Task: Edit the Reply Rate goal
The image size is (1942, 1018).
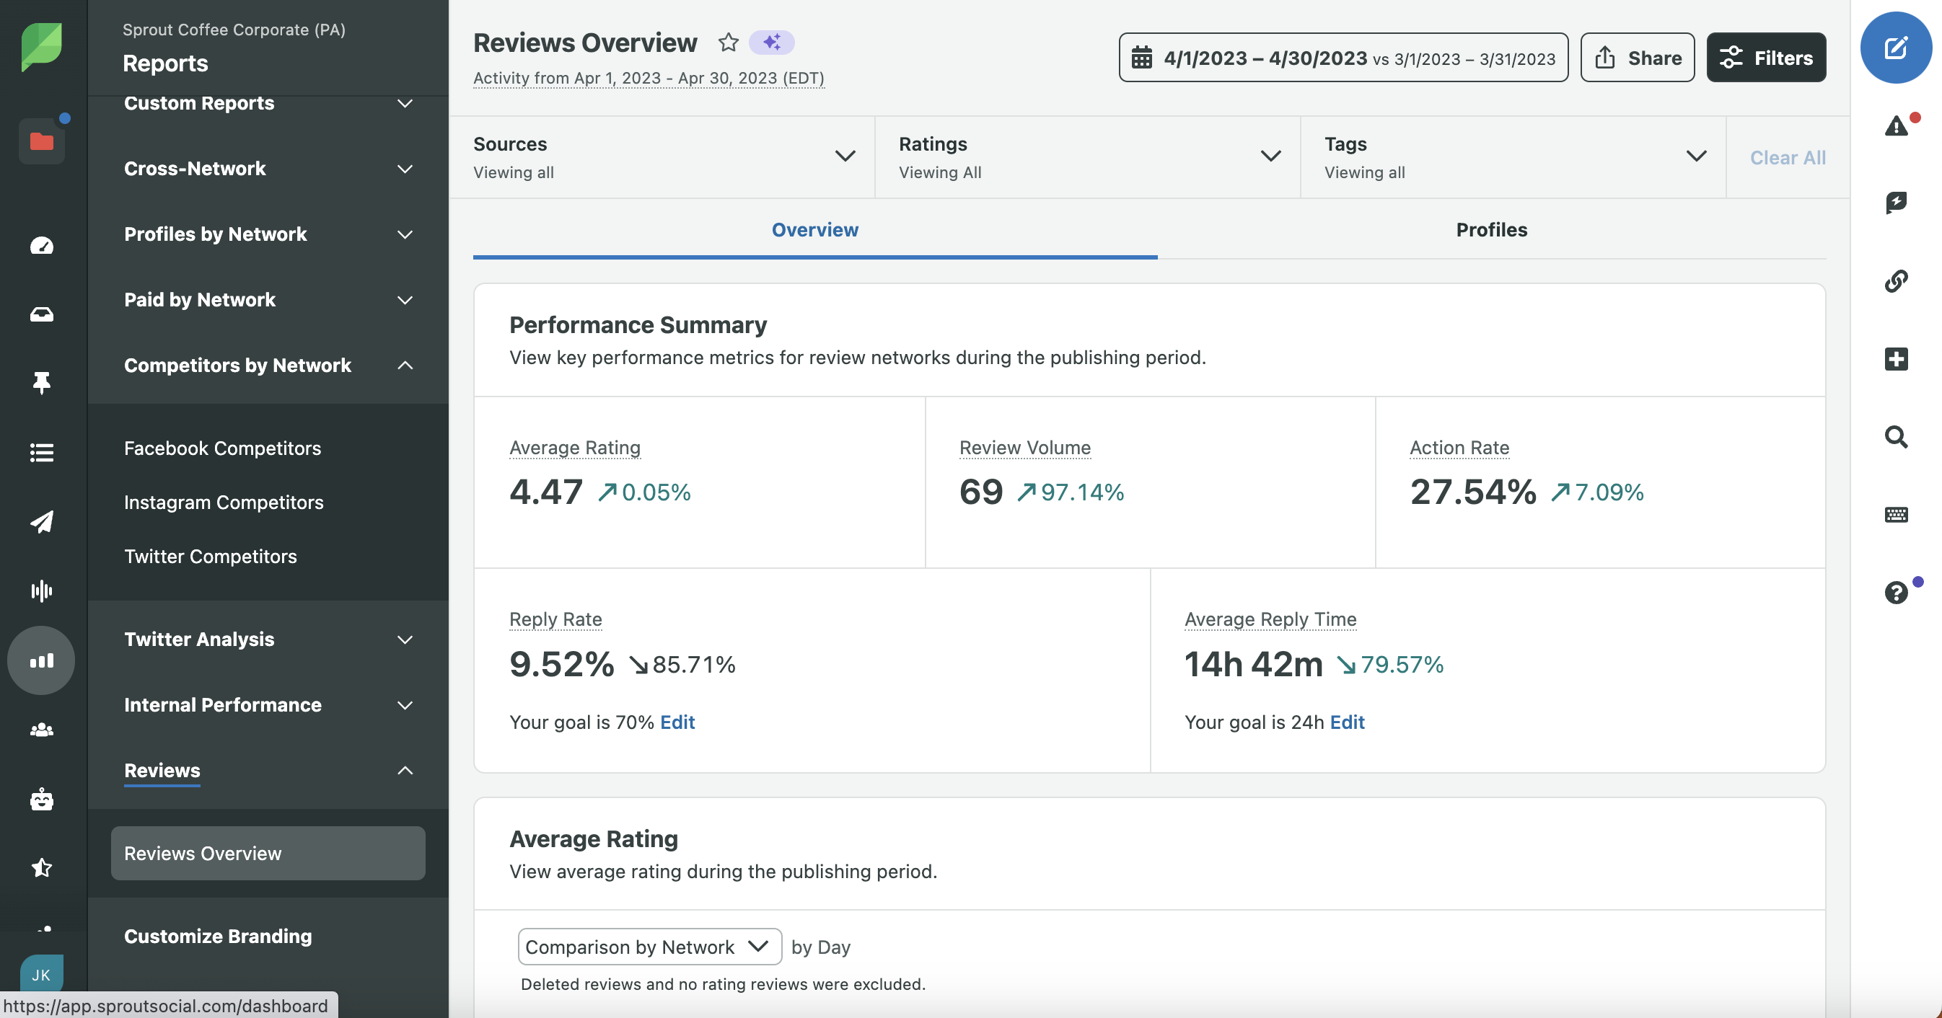Action: (x=677, y=722)
